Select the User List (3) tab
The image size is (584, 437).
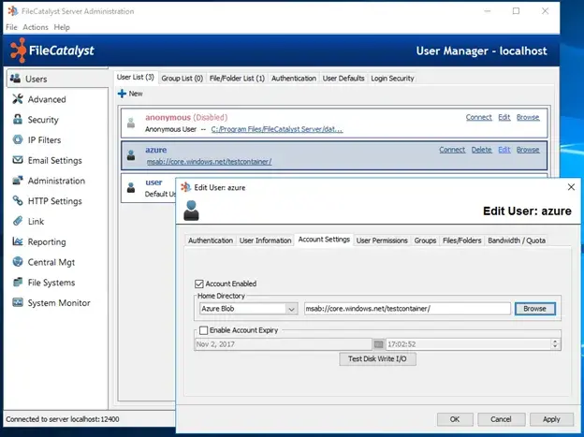coord(136,77)
